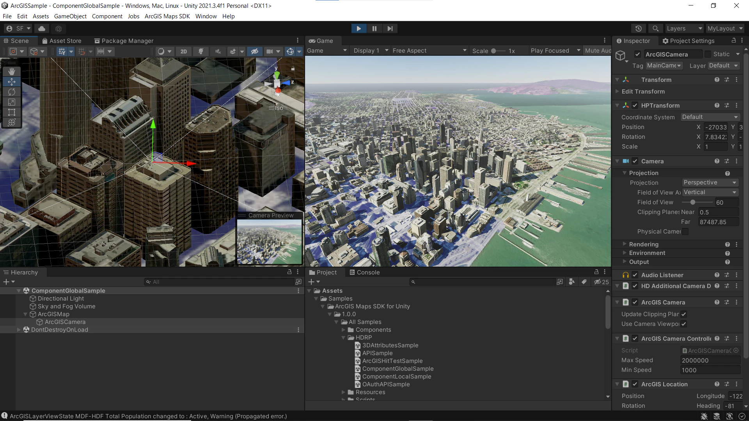Click the Play button
749x421 pixels.
(x=359, y=28)
